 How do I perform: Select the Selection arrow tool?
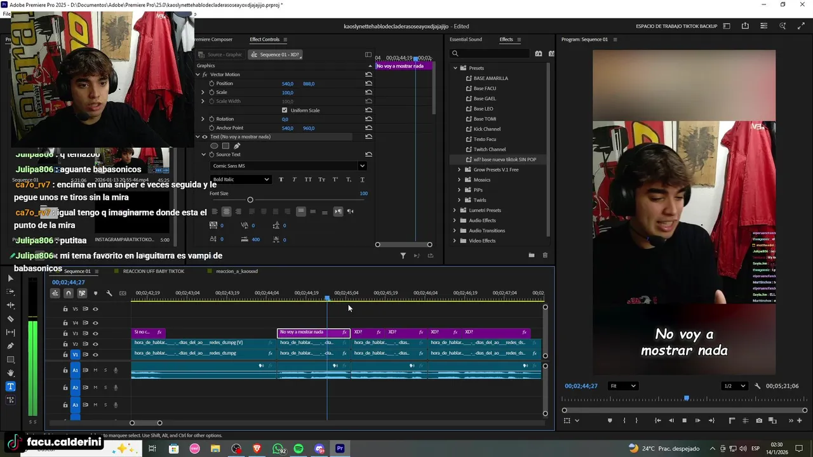click(x=10, y=278)
